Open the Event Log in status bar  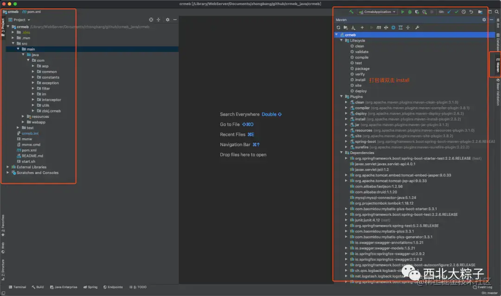(x=483, y=287)
